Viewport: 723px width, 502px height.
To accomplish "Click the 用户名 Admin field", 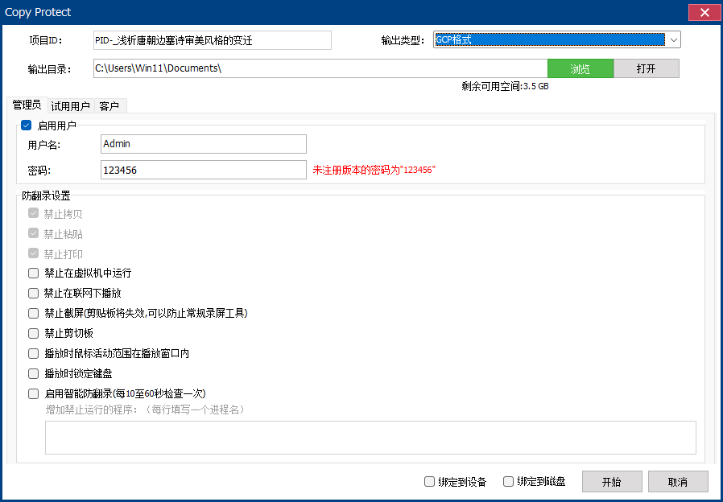I will point(204,144).
